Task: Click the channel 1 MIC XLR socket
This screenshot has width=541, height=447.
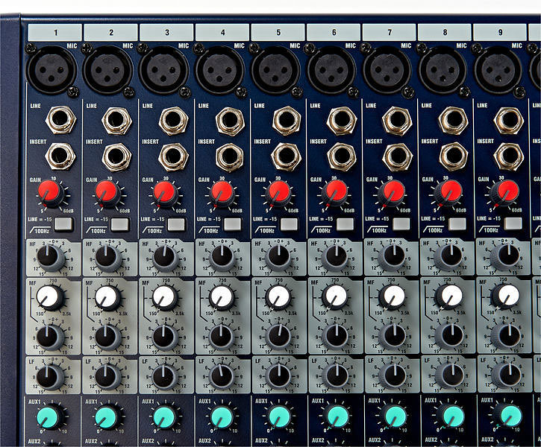Action: point(51,70)
